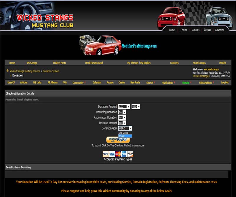Open the Groups header tab
Screen dimensions: 236x197
(x=207, y=30)
